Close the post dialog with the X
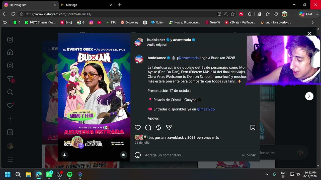This screenshot has width=321, height=180. pyautogui.click(x=309, y=34)
